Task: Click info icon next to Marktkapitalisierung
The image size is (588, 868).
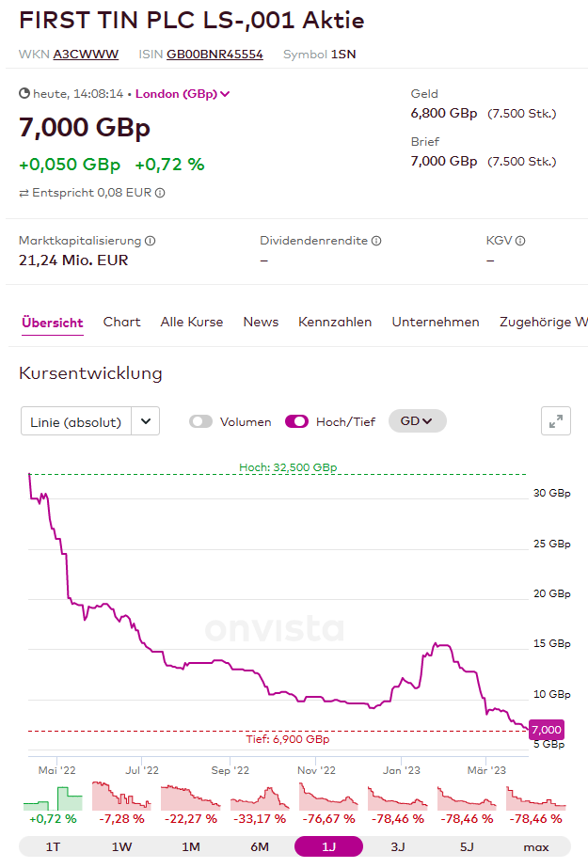Action: coord(151,242)
